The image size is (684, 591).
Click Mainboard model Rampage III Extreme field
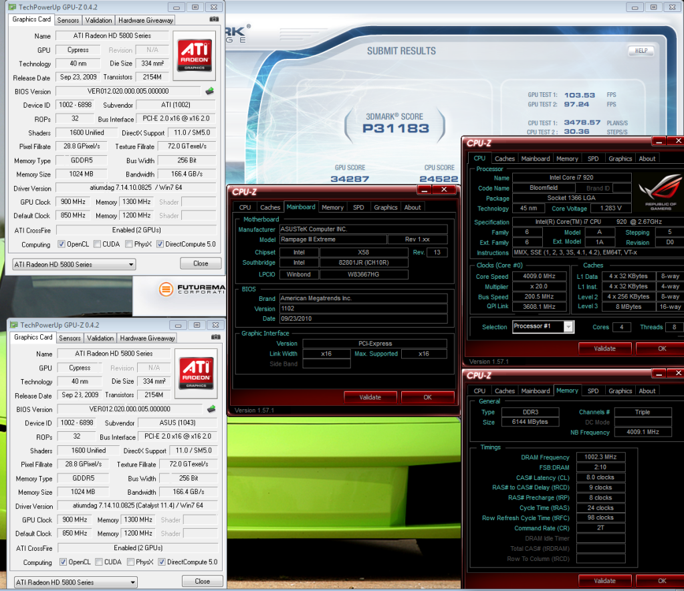[333, 239]
